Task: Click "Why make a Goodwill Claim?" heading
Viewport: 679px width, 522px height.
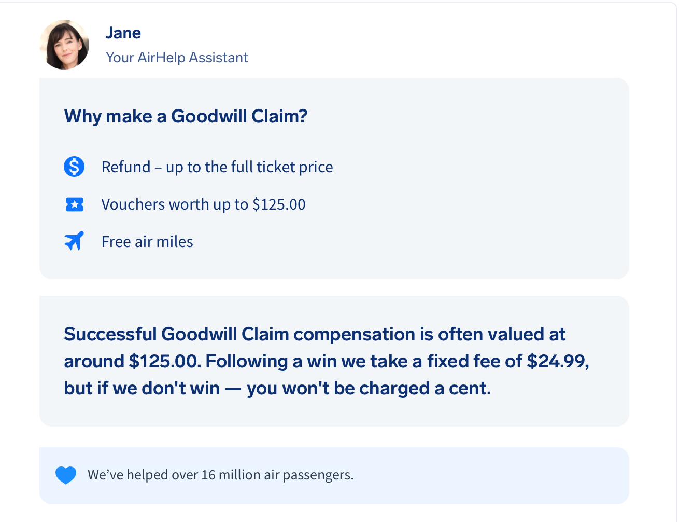Action: 186,116
